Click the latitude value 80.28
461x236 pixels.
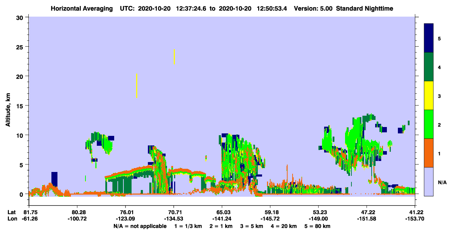pyautogui.click(x=77, y=212)
